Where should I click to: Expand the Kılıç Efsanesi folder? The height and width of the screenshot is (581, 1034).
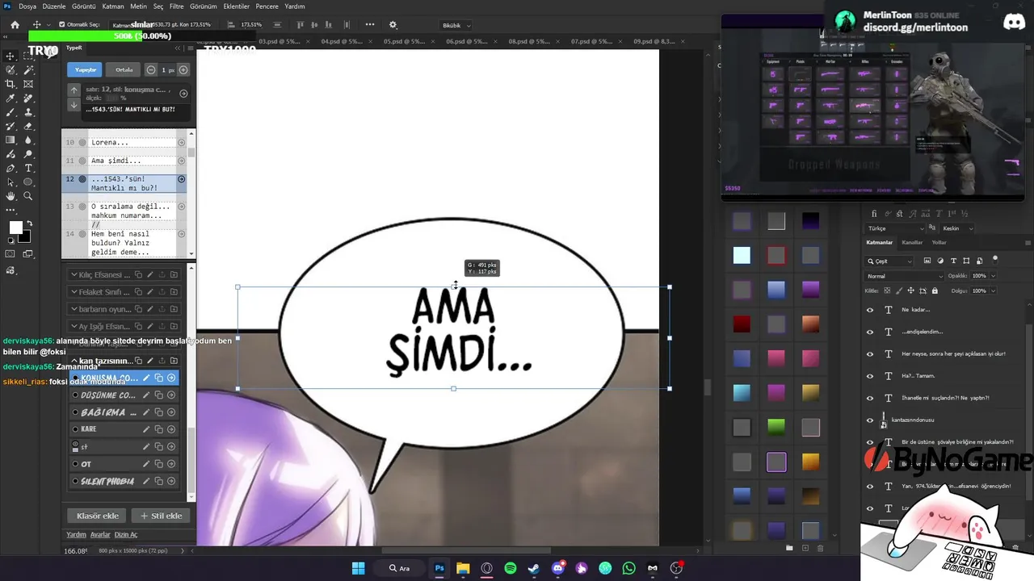pyautogui.click(x=74, y=274)
